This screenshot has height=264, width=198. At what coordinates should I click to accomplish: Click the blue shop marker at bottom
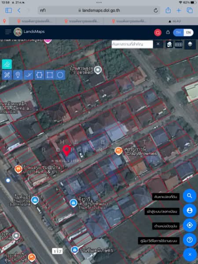(75, 249)
